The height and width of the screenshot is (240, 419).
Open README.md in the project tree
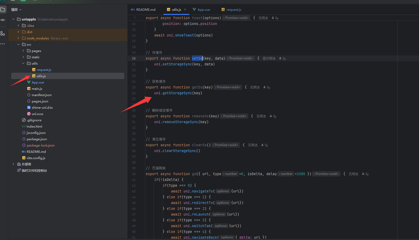36,152
